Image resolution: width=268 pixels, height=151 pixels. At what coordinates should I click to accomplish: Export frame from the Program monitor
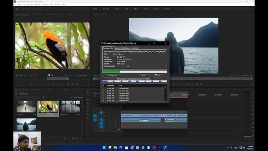click(x=197, y=84)
